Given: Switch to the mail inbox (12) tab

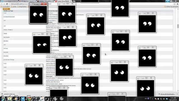Looking at the screenshot, I should [27, 1].
